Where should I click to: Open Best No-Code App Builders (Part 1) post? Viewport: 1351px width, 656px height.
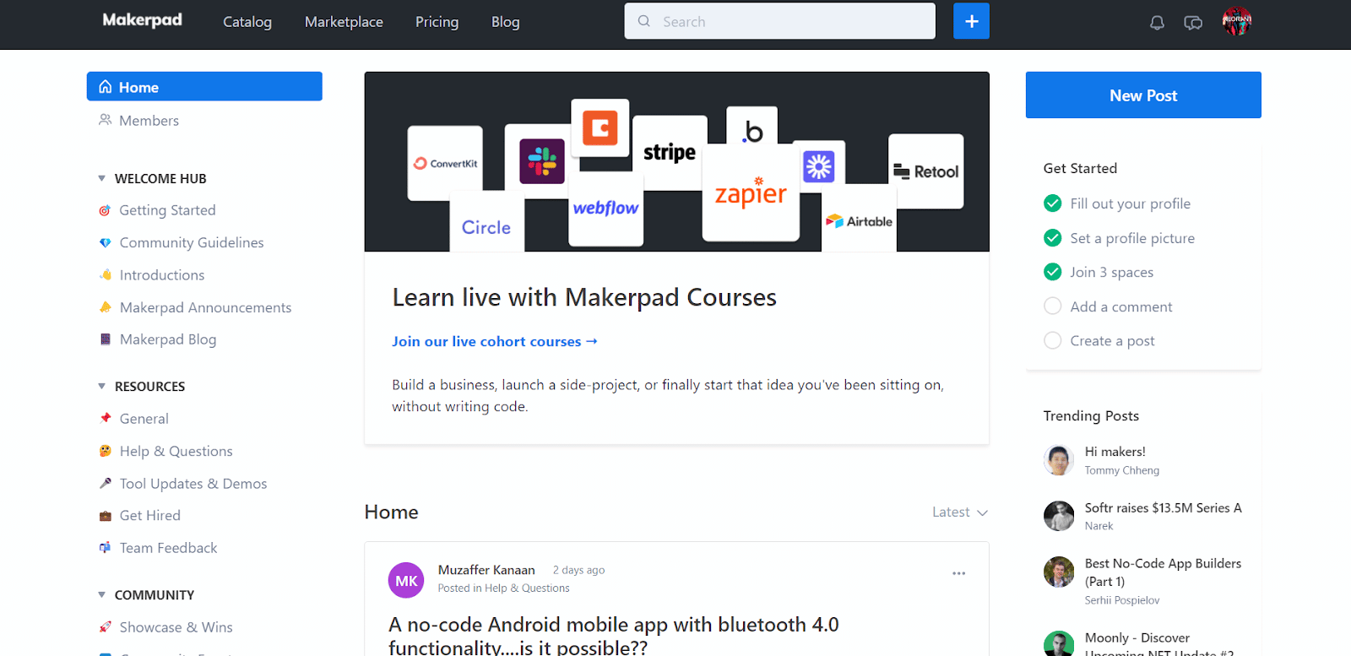pyautogui.click(x=1164, y=572)
